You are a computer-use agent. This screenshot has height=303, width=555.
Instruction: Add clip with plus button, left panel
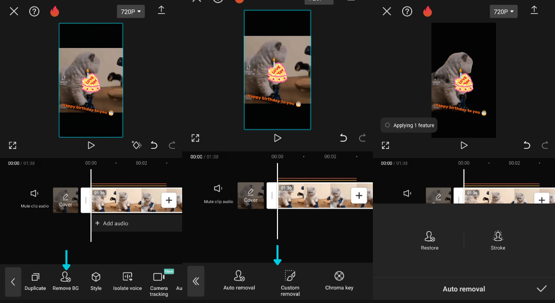[x=169, y=200]
